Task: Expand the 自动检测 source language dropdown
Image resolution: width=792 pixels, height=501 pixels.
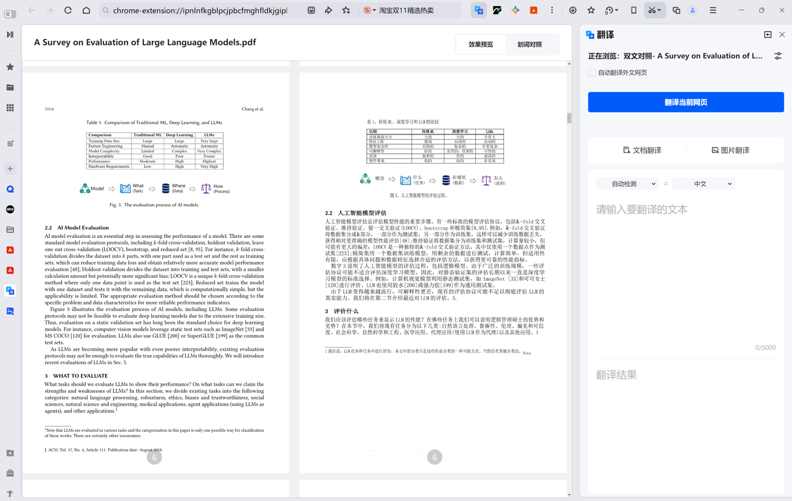Action: point(628,184)
